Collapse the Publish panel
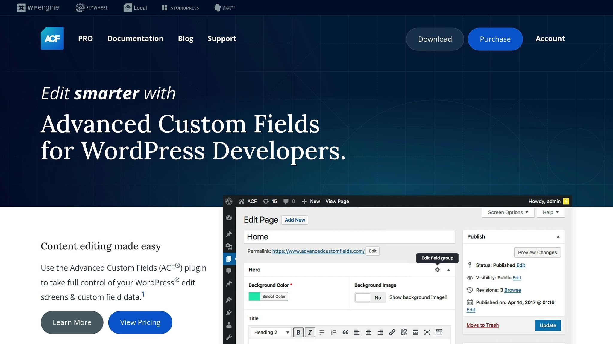Screen dimensions: 613x344 pyautogui.click(x=558, y=236)
